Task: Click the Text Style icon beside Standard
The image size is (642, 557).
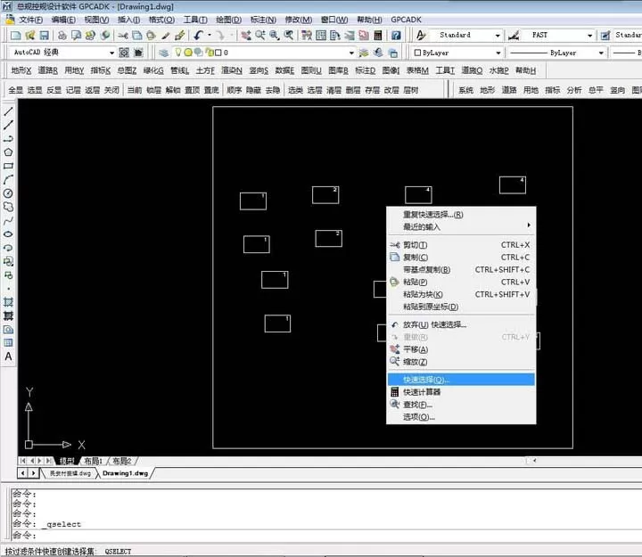Action: coord(421,36)
